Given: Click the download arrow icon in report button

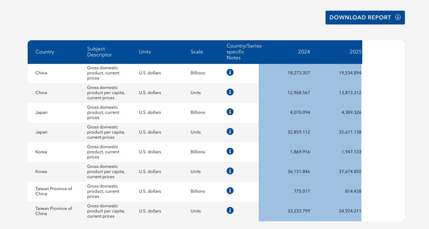Looking at the screenshot, I should pyautogui.click(x=398, y=17).
